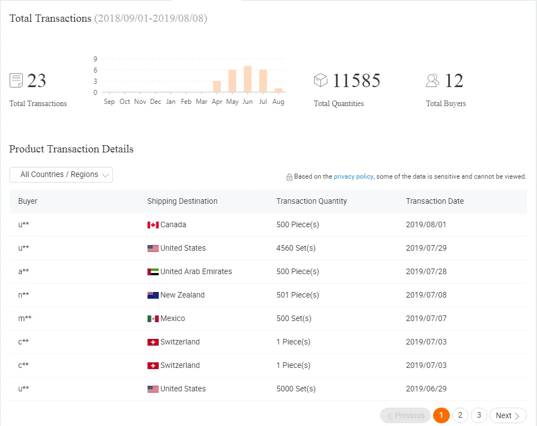Click the Total Transactions document icon

(x=16, y=80)
